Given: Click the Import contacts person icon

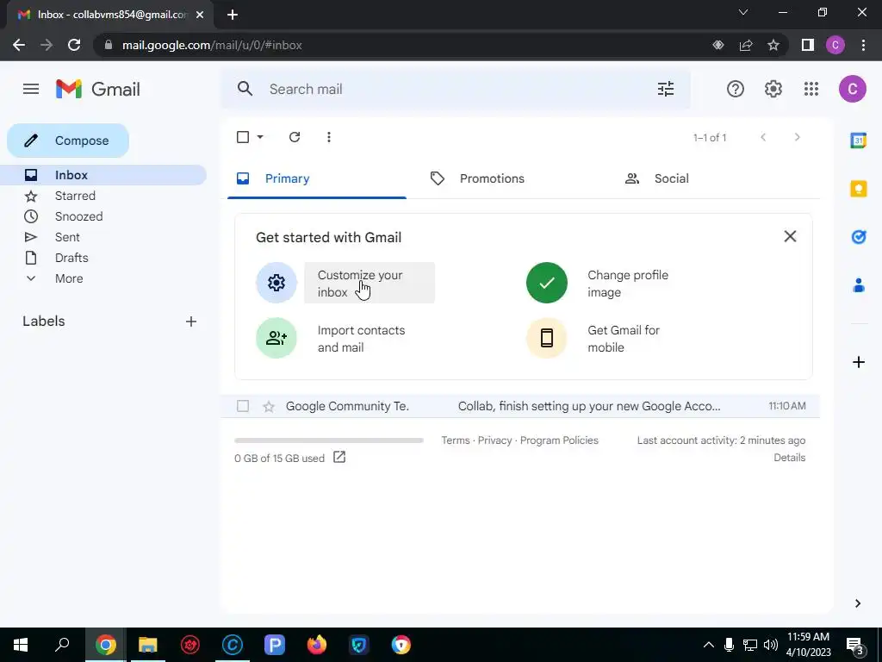Looking at the screenshot, I should coord(276,338).
